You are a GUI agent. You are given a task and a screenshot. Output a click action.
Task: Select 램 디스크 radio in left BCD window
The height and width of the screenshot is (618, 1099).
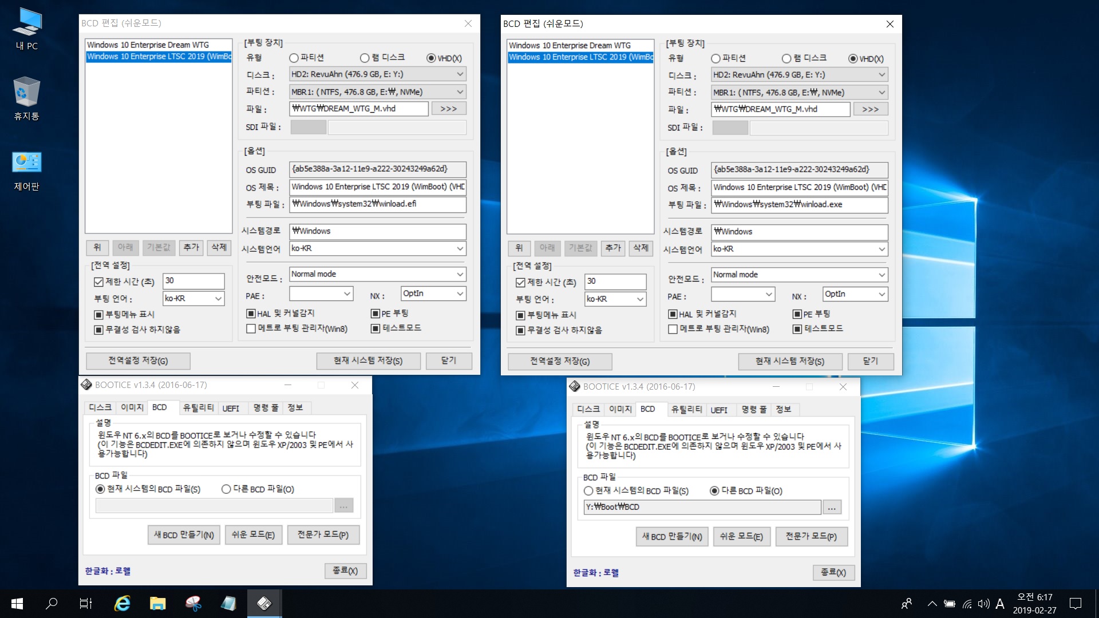pos(365,58)
